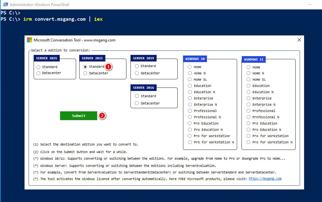The width and height of the screenshot is (322, 202).
Task: Choose Windows 11 Education edition
Action: tap(248, 86)
